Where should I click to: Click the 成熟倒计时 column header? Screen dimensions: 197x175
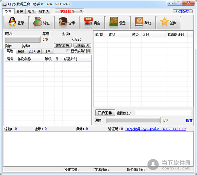(177, 35)
